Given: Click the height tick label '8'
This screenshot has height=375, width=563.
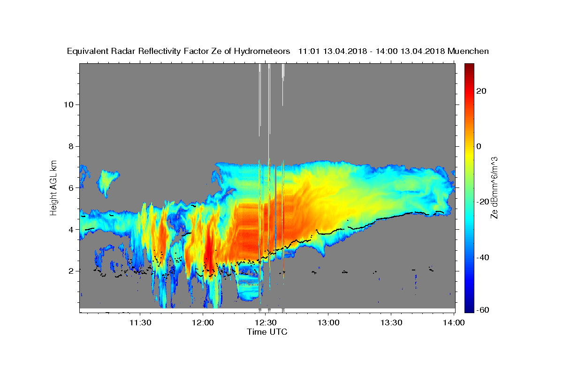Looking at the screenshot, I should pos(71,146).
